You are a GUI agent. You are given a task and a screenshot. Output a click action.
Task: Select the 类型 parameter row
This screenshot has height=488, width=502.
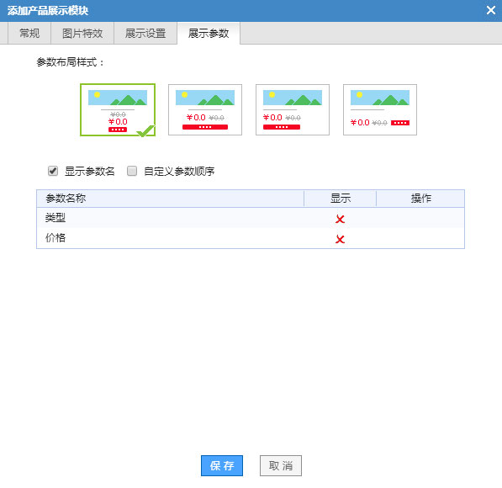pyautogui.click(x=251, y=218)
